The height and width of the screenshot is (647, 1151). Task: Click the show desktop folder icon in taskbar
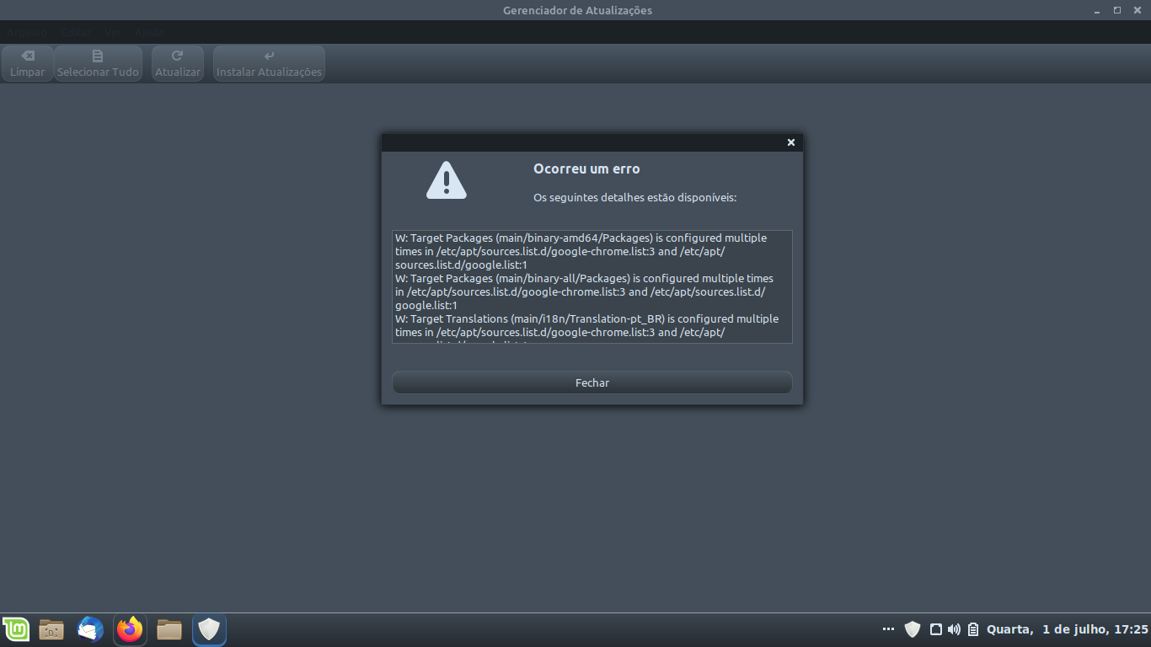pyautogui.click(x=51, y=629)
